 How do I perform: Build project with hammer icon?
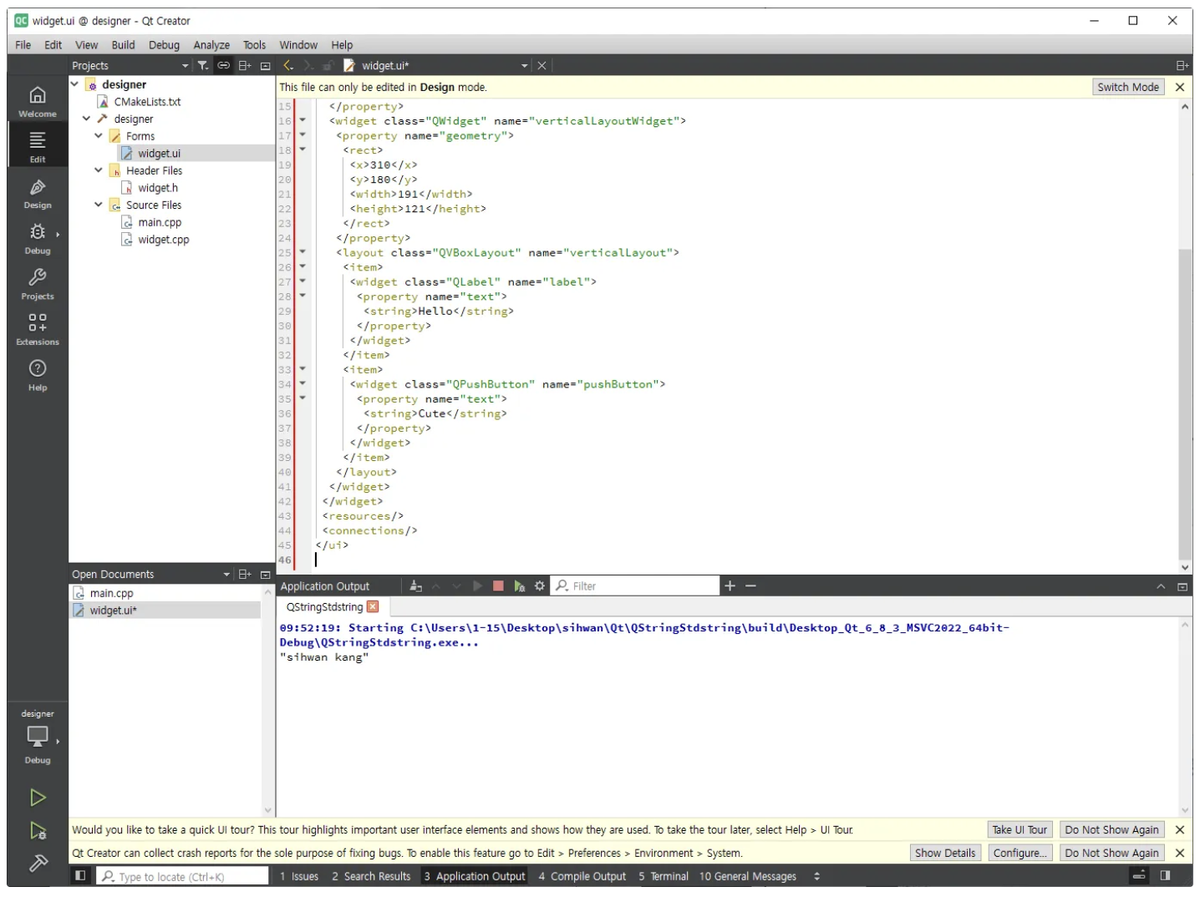point(38,864)
